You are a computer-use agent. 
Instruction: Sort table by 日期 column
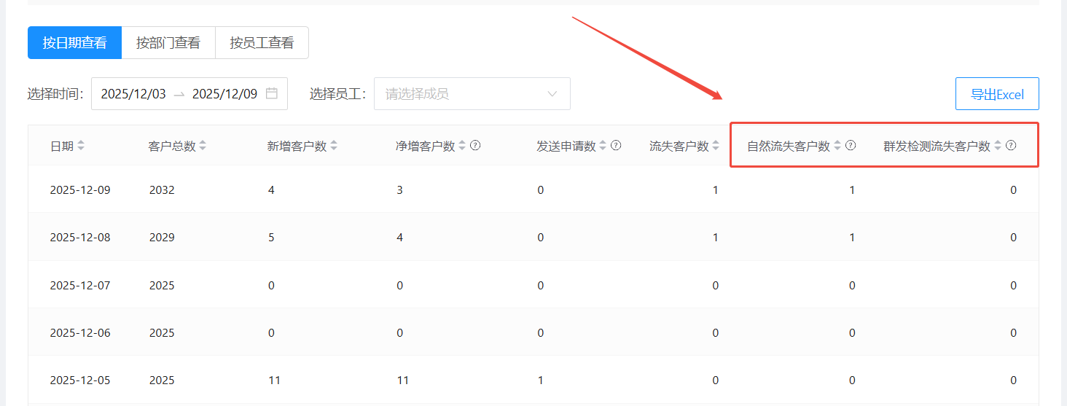(x=81, y=146)
